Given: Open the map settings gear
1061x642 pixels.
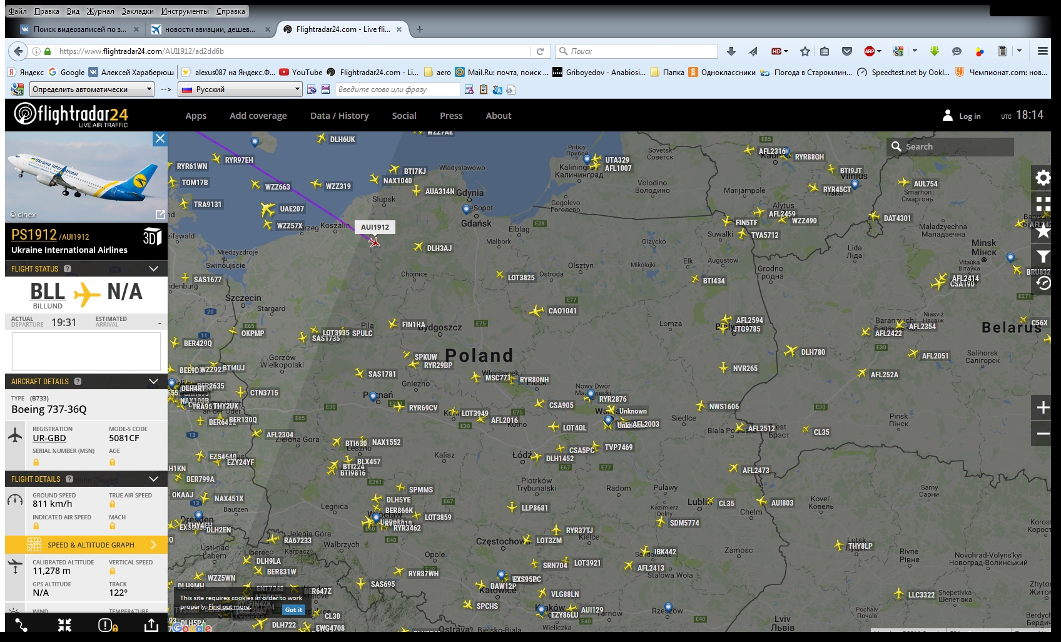Looking at the screenshot, I should pyautogui.click(x=1042, y=178).
